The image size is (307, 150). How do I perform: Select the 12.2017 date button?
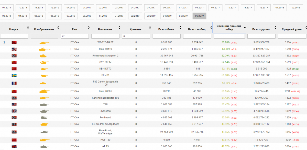coord(264,8)
